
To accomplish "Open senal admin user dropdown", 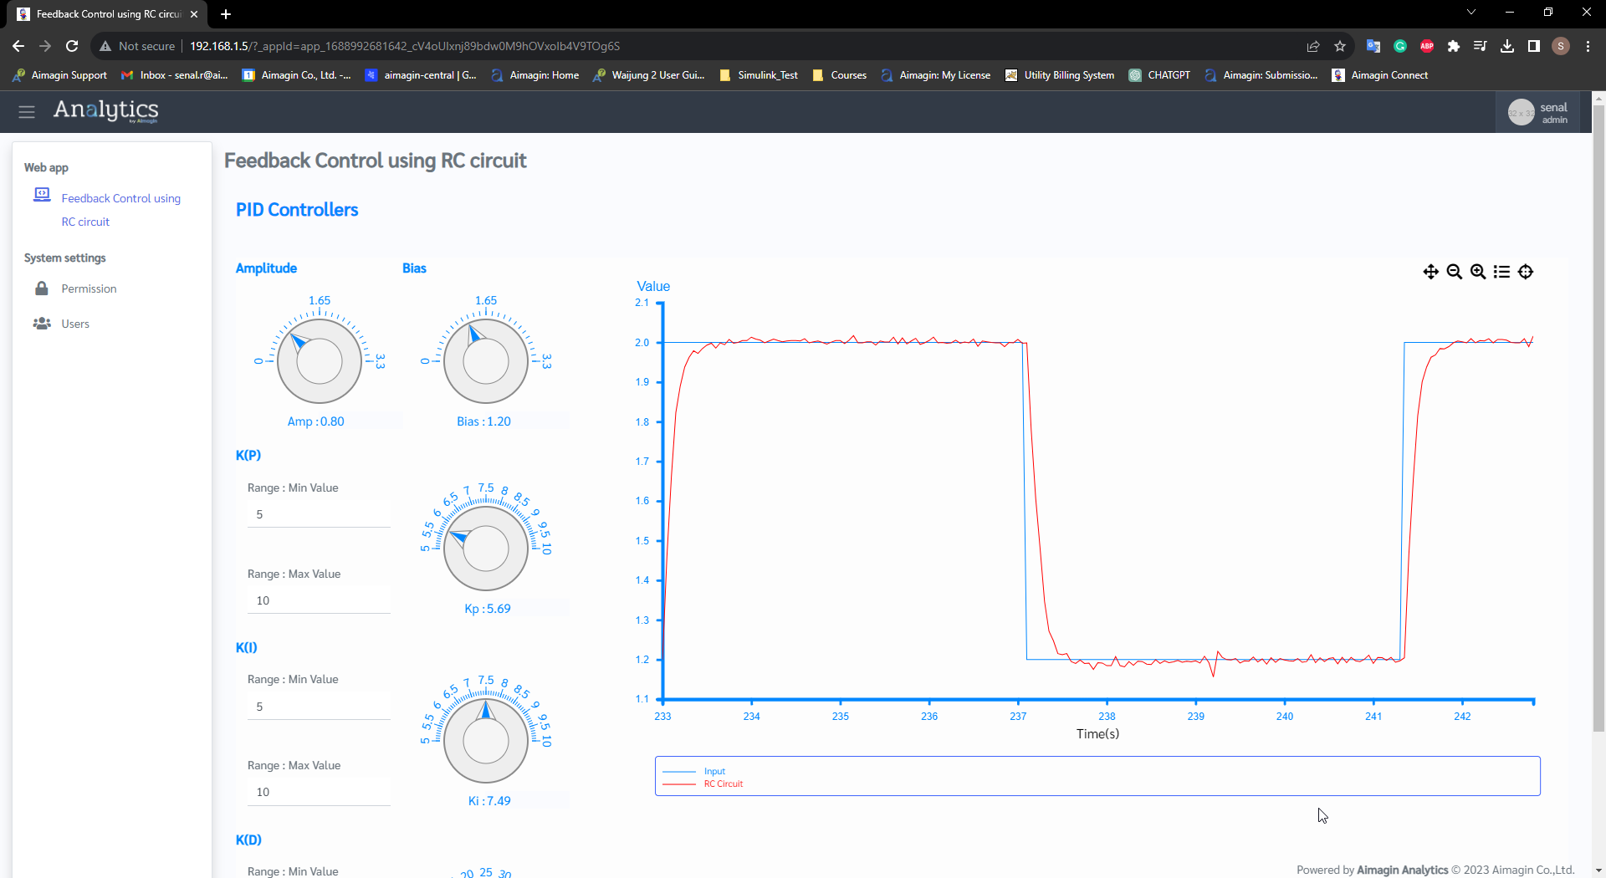I will [x=1537, y=112].
